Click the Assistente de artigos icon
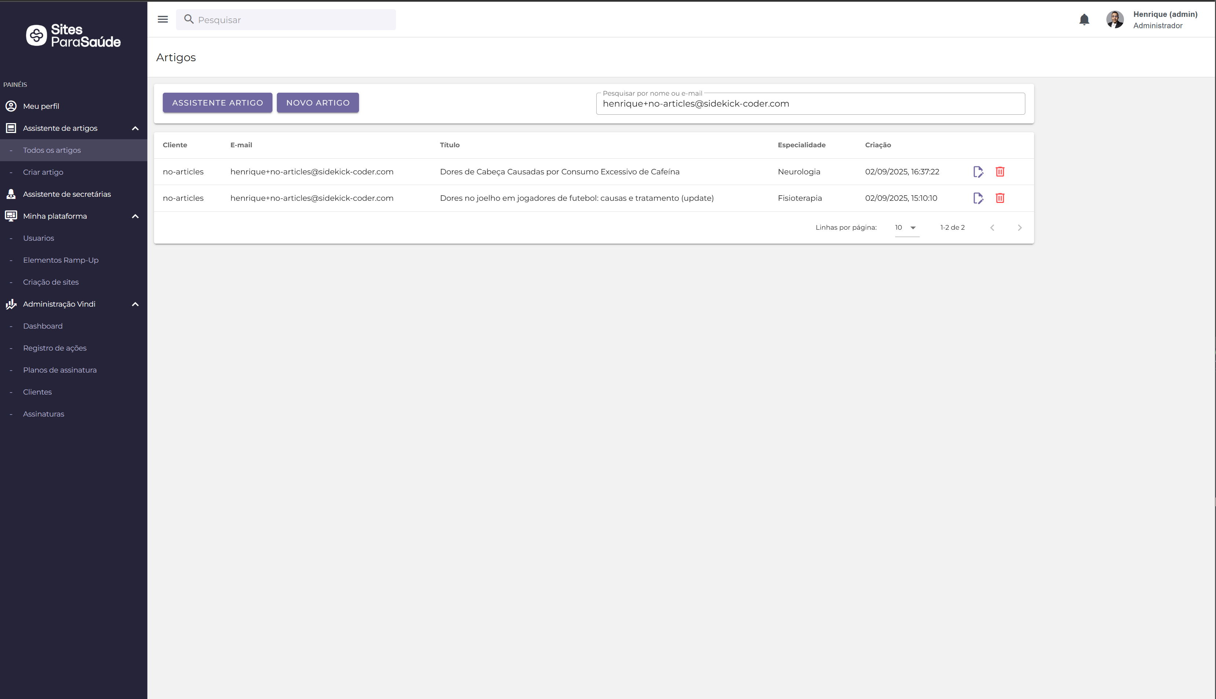The image size is (1216, 699). click(x=11, y=128)
